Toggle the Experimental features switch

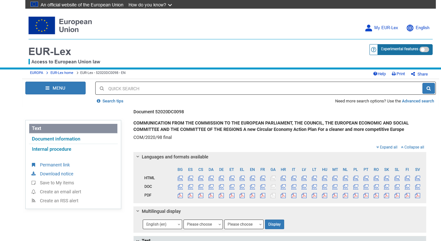pos(424,49)
